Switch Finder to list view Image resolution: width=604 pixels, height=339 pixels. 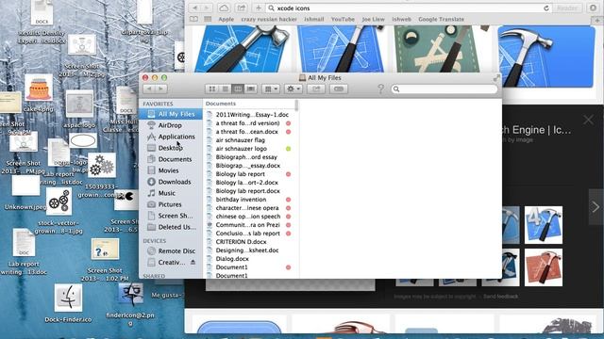click(x=225, y=89)
